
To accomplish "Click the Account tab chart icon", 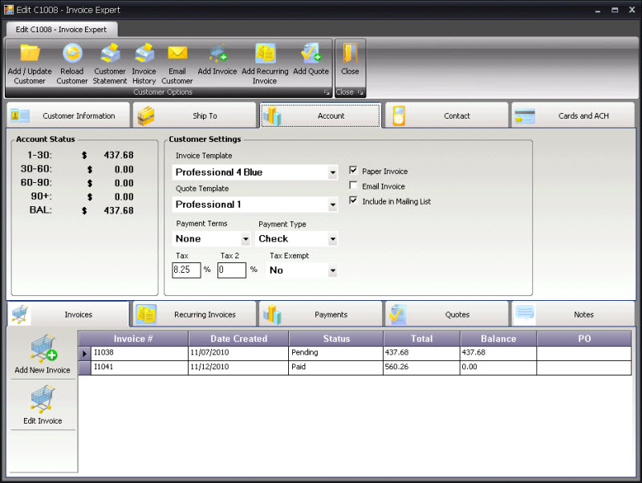I will tap(272, 116).
